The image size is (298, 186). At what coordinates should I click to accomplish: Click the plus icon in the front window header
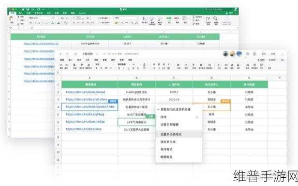(x=76, y=54)
